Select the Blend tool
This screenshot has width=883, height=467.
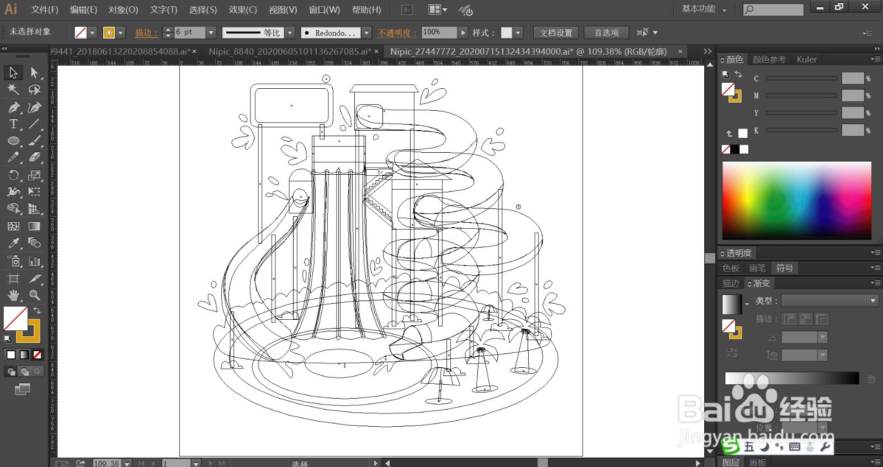(34, 243)
